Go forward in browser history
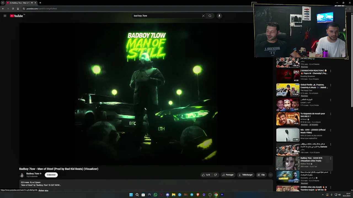Viewport: 353px width, 198px height. pyautogui.click(x=8, y=9)
